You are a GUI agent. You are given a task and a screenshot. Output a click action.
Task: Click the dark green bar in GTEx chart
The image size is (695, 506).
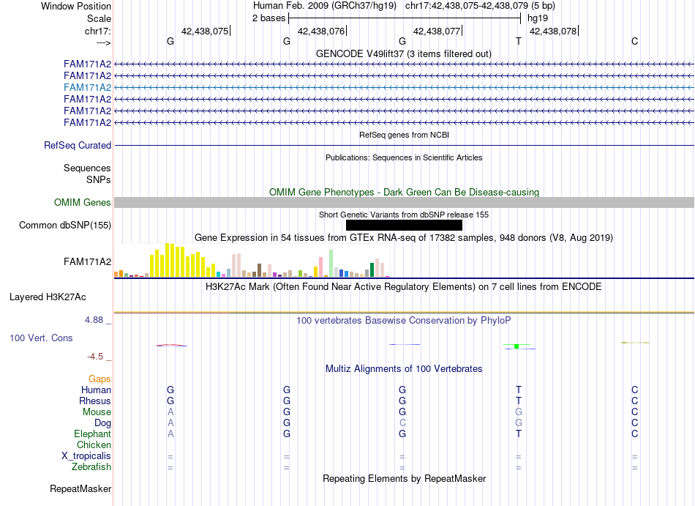click(x=372, y=270)
